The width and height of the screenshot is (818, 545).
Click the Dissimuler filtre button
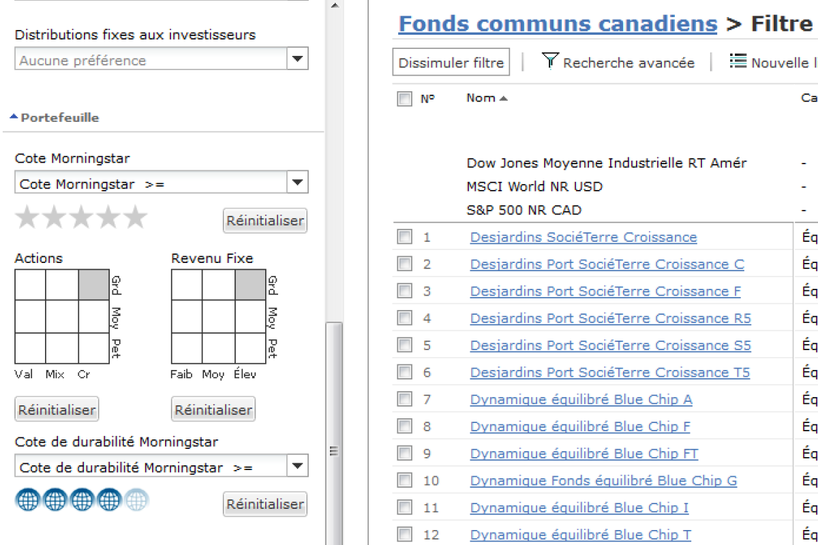(451, 63)
